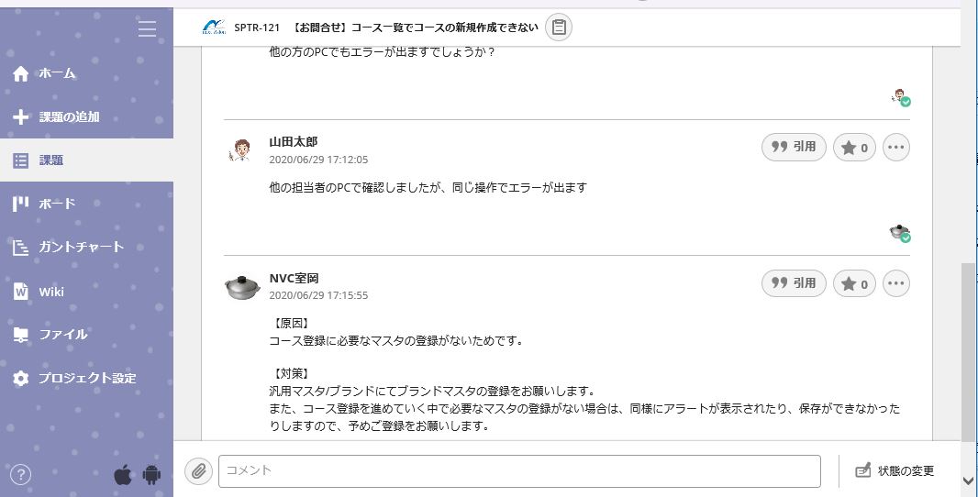Image resolution: width=978 pixels, height=497 pixels.
Task: Copy issue key with clipboard icon
Action: (558, 28)
